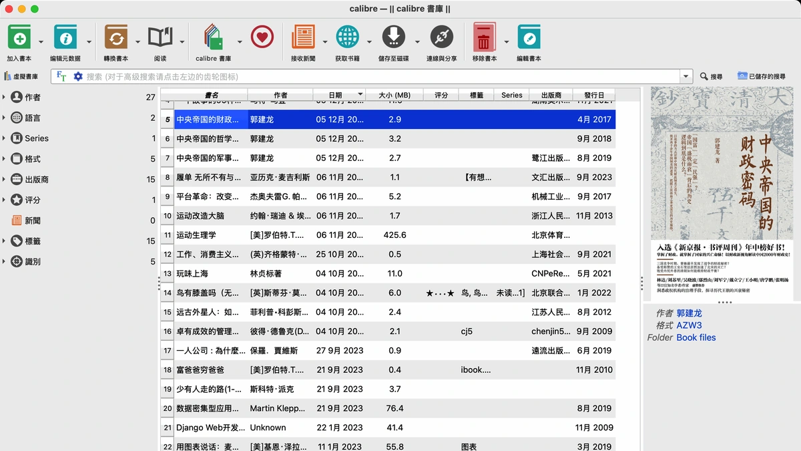Screen dimensions: 801x451
Task: Open the Edit metadata (编辑元数据) tool
Action: coord(65,37)
